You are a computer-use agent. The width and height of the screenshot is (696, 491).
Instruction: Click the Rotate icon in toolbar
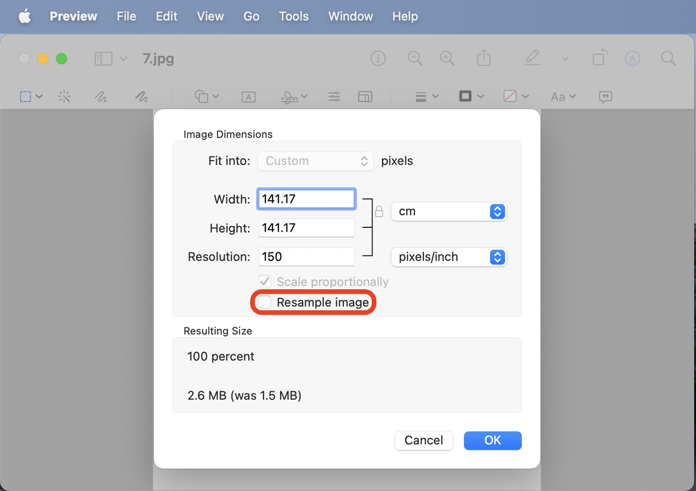click(x=600, y=58)
